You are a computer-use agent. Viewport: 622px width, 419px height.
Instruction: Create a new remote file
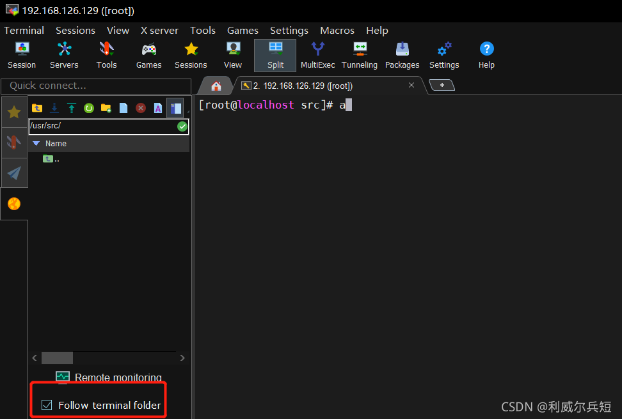[124, 108]
